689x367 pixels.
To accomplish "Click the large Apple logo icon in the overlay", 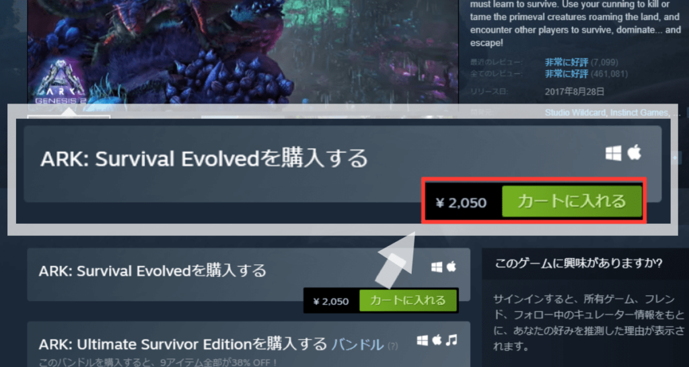I will pos(634,153).
